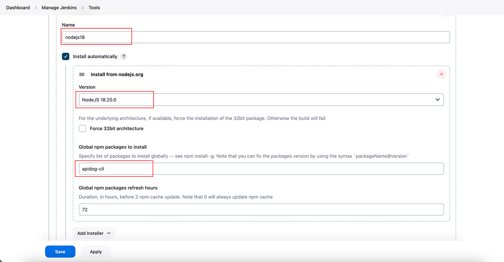Click the Tools breadcrumb item
This screenshot has width=504, height=262.
pyautogui.click(x=94, y=7)
